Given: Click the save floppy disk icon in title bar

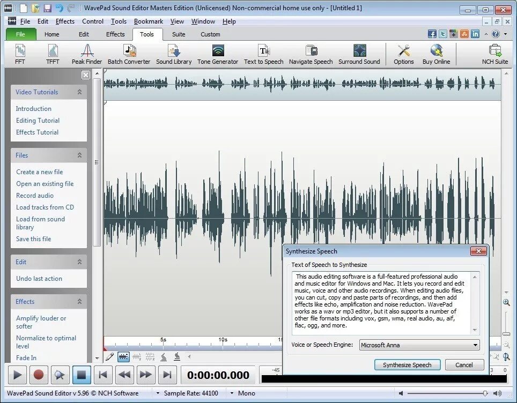Looking at the screenshot, I should [48, 8].
